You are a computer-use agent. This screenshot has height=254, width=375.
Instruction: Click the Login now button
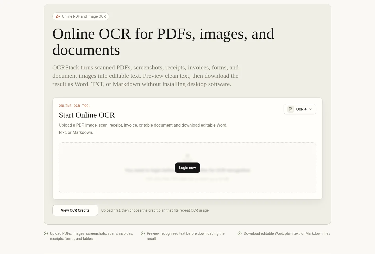pyautogui.click(x=187, y=168)
